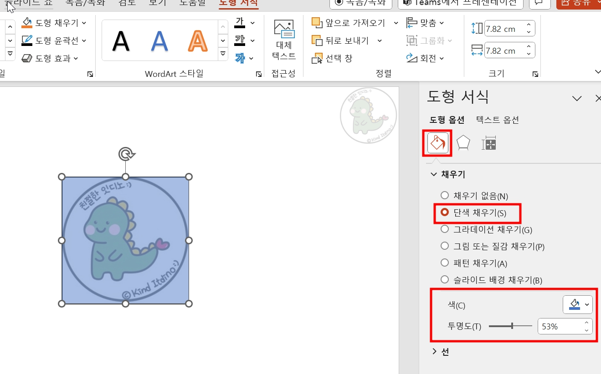Screen dimensions: 601x374
Task: Select the blue dinosaur shape on the slide
Action: (125, 240)
